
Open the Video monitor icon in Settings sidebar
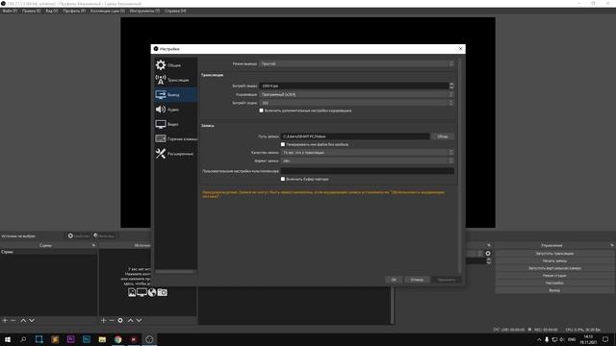coord(161,124)
